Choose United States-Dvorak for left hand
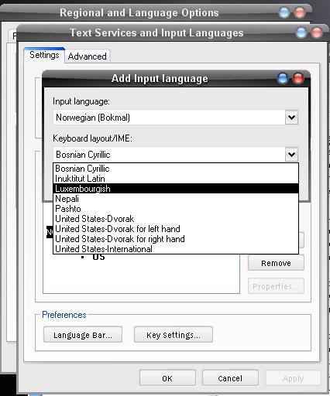The image size is (330, 396). (176, 229)
